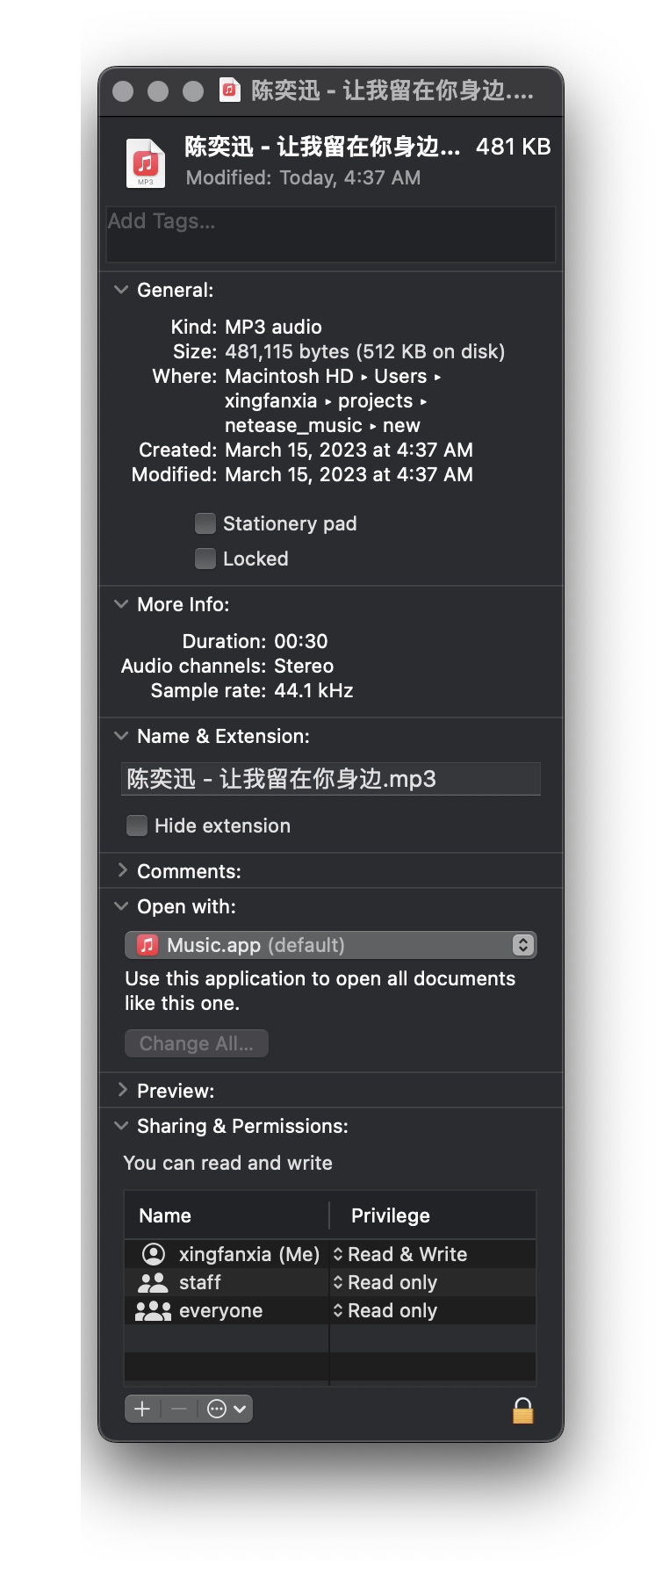Enable the Stationery pad checkbox
This screenshot has height=1572, width=662.
coord(205,523)
